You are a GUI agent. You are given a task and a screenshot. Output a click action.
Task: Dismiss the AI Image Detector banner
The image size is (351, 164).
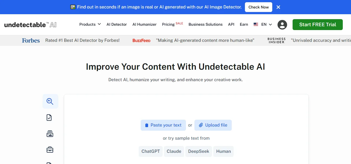pos(278,7)
